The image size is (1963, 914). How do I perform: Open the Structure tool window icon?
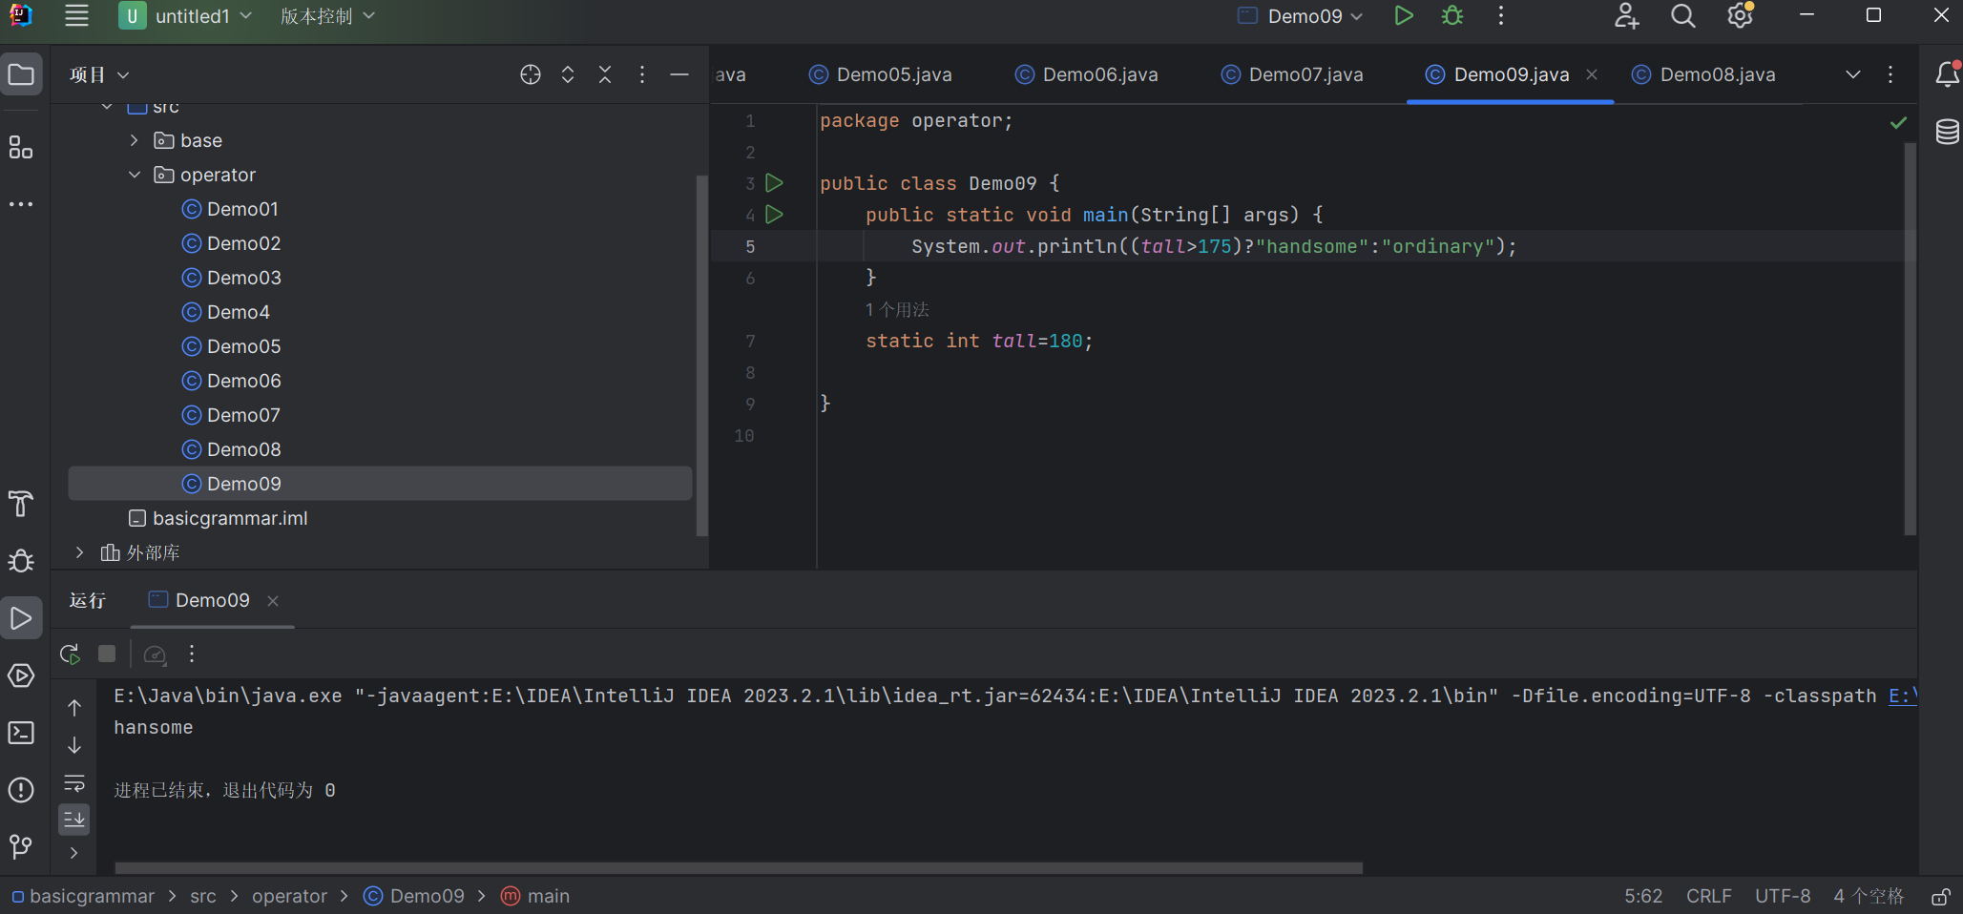[21, 147]
